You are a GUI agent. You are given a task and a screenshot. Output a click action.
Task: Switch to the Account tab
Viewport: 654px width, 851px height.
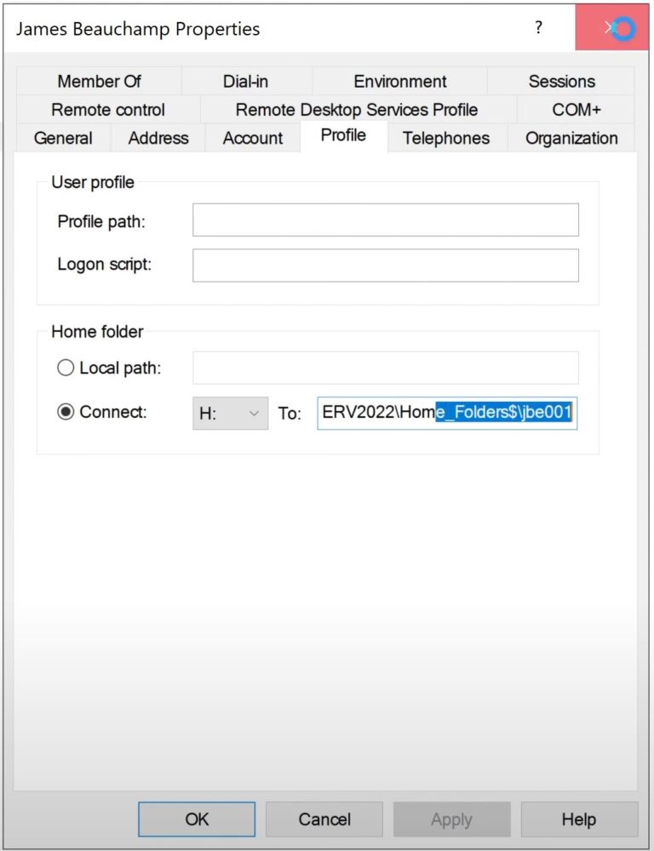(x=253, y=138)
